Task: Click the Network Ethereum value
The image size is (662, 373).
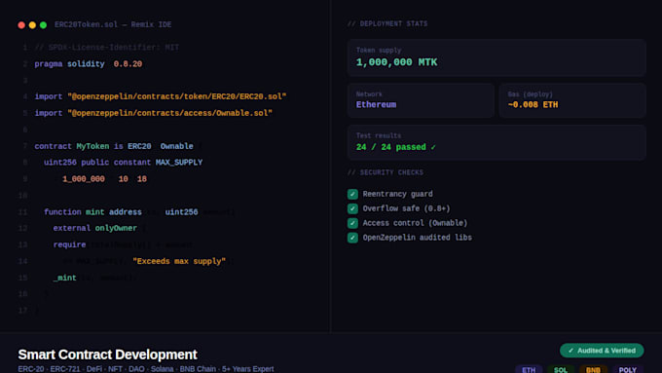Action: pos(376,104)
